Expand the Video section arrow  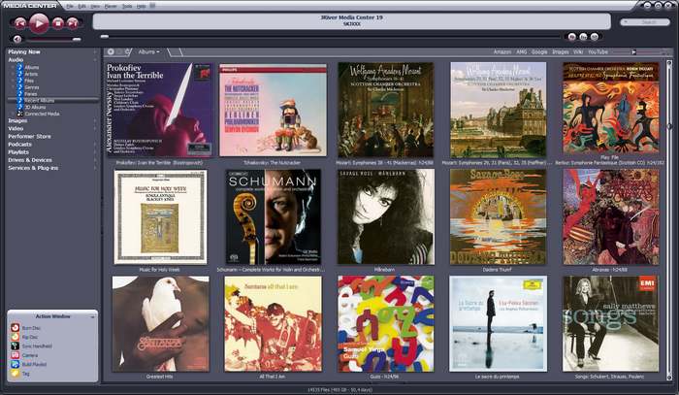click(95, 129)
